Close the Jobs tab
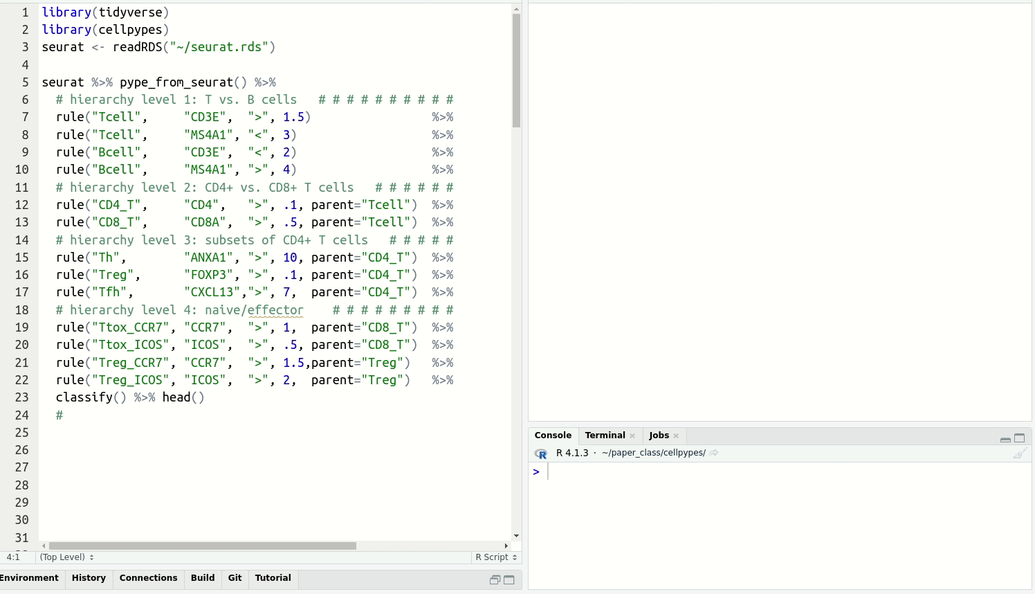 click(676, 436)
